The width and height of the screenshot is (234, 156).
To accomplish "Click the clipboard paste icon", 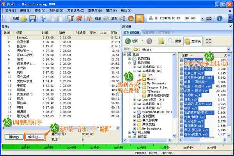I will pyautogui.click(x=60, y=19).
